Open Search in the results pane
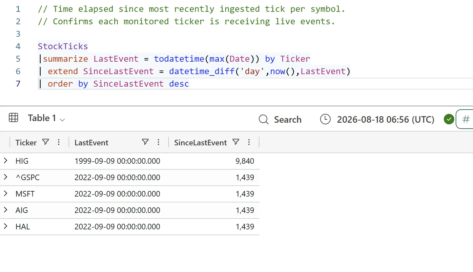This screenshot has height=272, width=473. click(280, 119)
